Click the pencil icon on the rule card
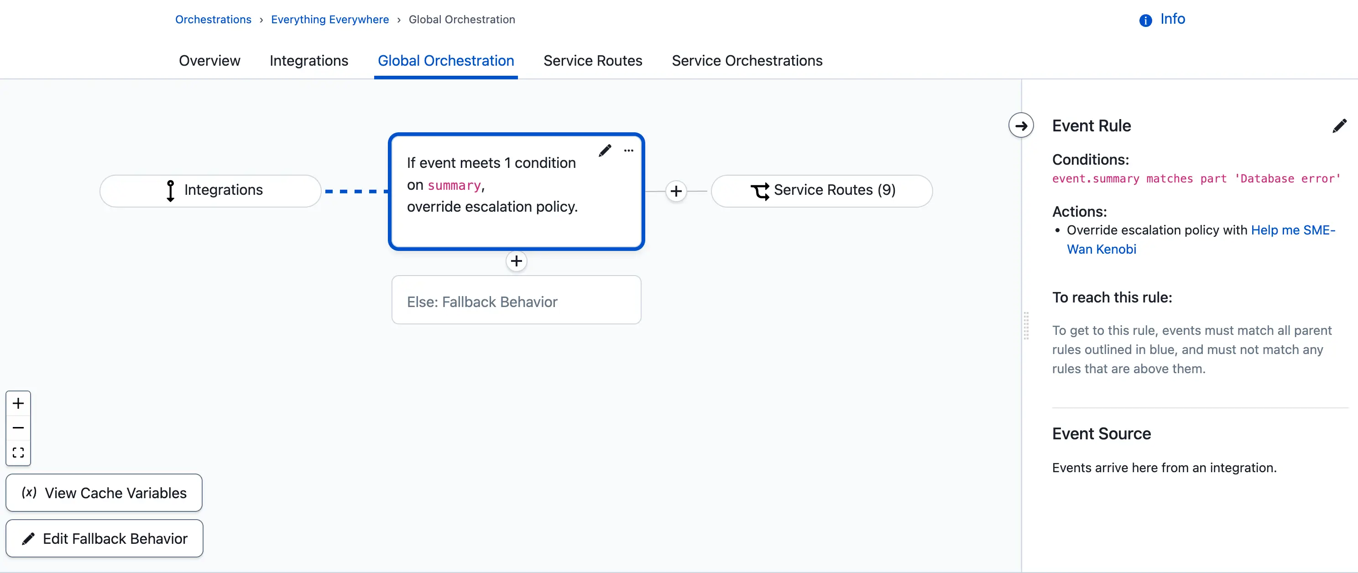Viewport: 1358px width, 573px height. tap(605, 151)
